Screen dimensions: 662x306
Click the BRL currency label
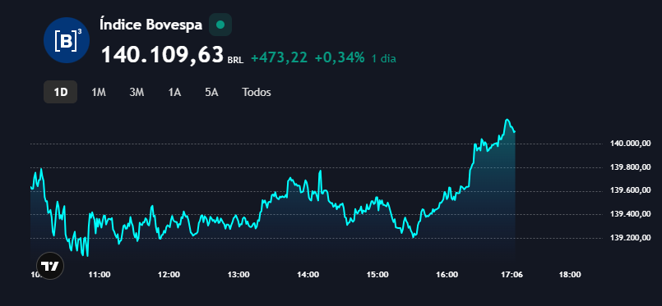(x=235, y=60)
